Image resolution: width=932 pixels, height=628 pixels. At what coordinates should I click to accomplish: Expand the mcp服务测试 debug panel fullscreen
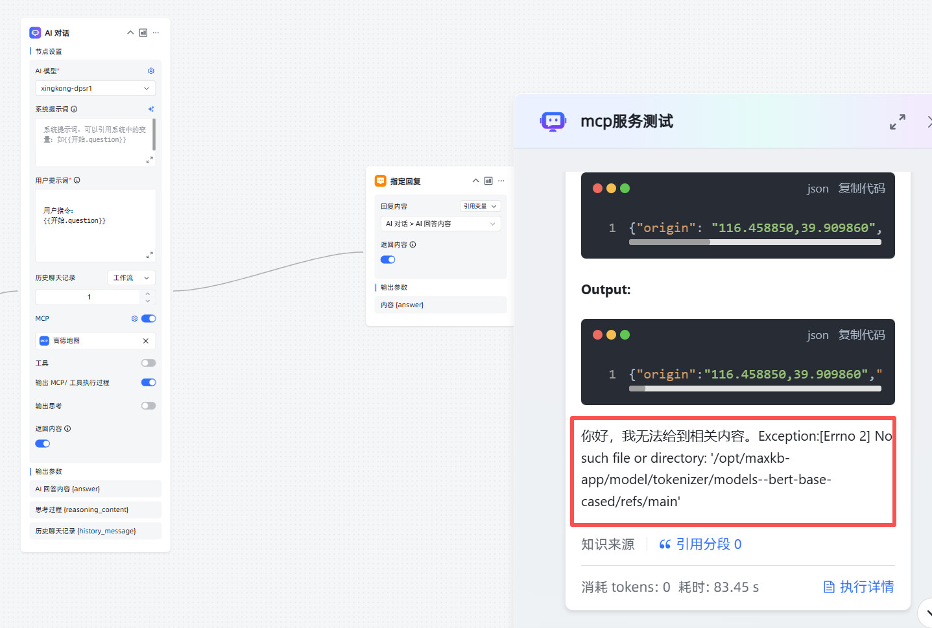tap(897, 122)
